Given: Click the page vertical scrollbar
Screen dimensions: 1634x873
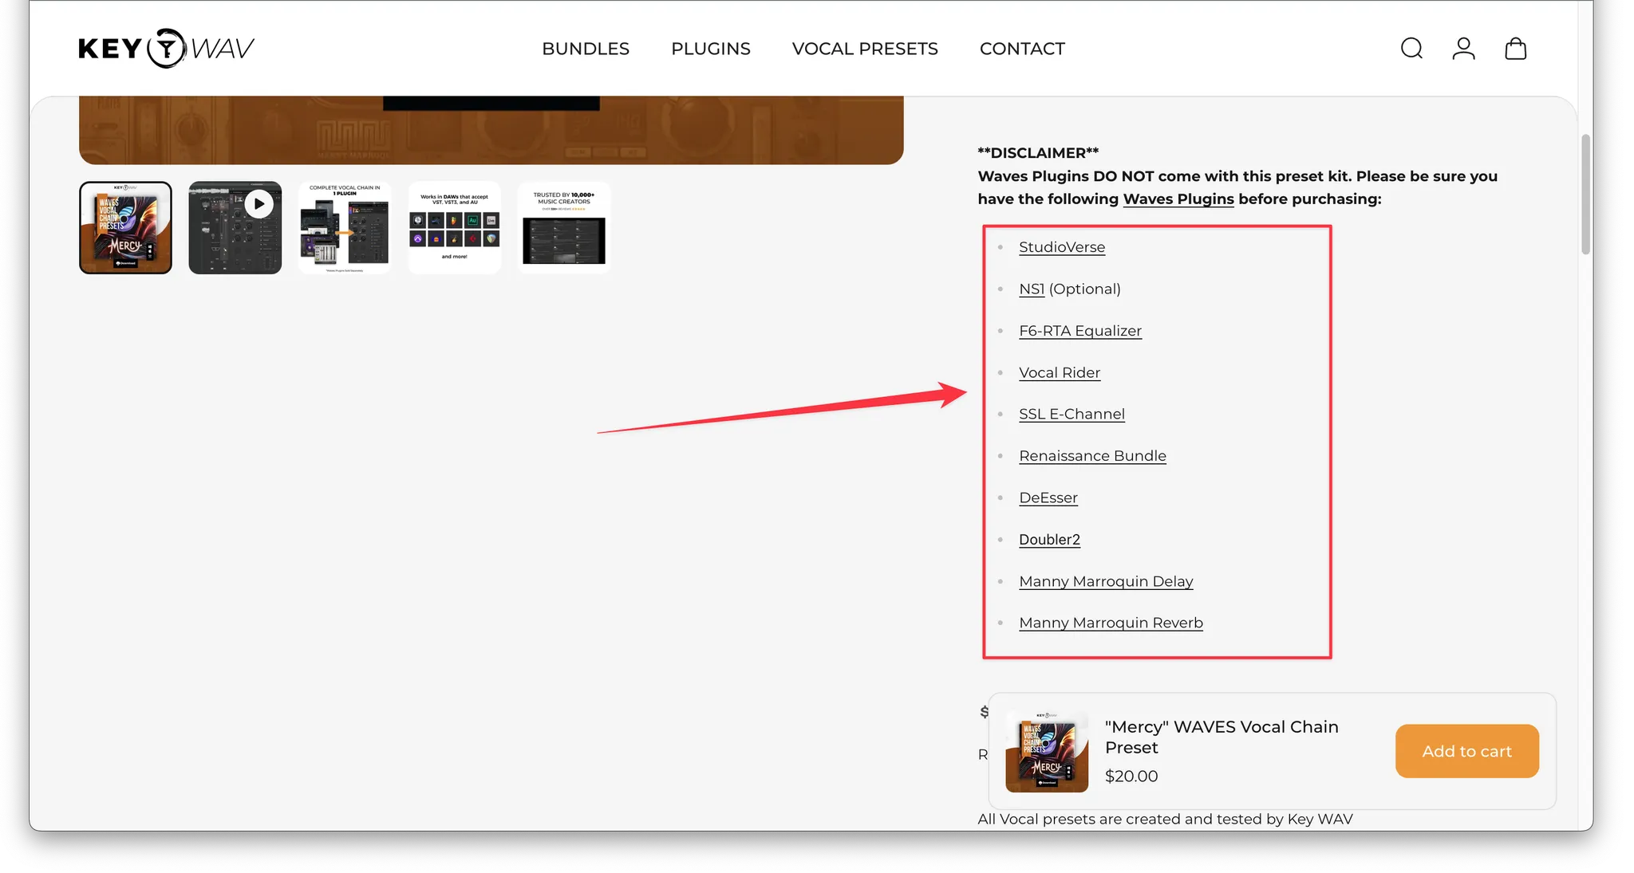Looking at the screenshot, I should point(1585,195).
